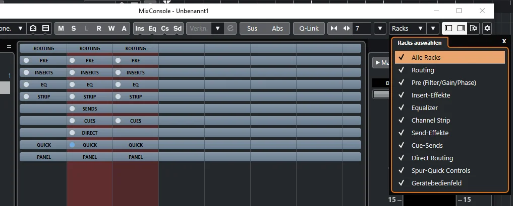Open the window layout setup icon

pyautogui.click(x=474, y=28)
